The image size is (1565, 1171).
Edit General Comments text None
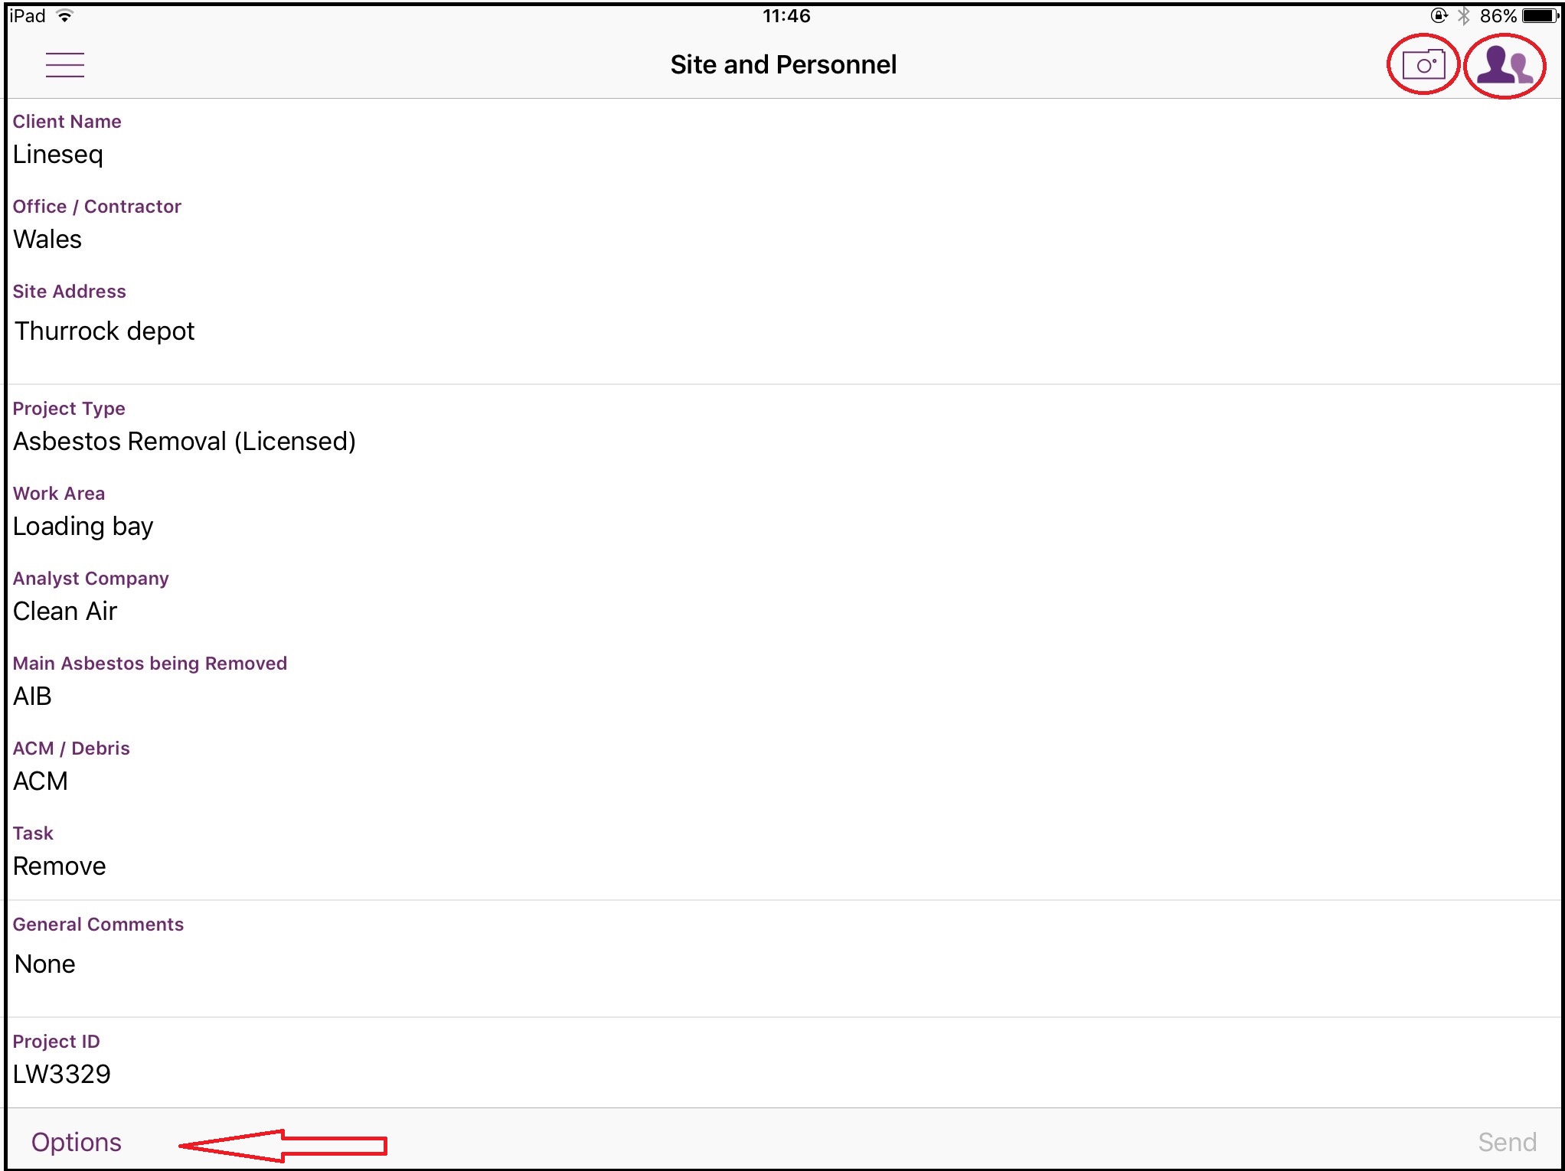[45, 964]
